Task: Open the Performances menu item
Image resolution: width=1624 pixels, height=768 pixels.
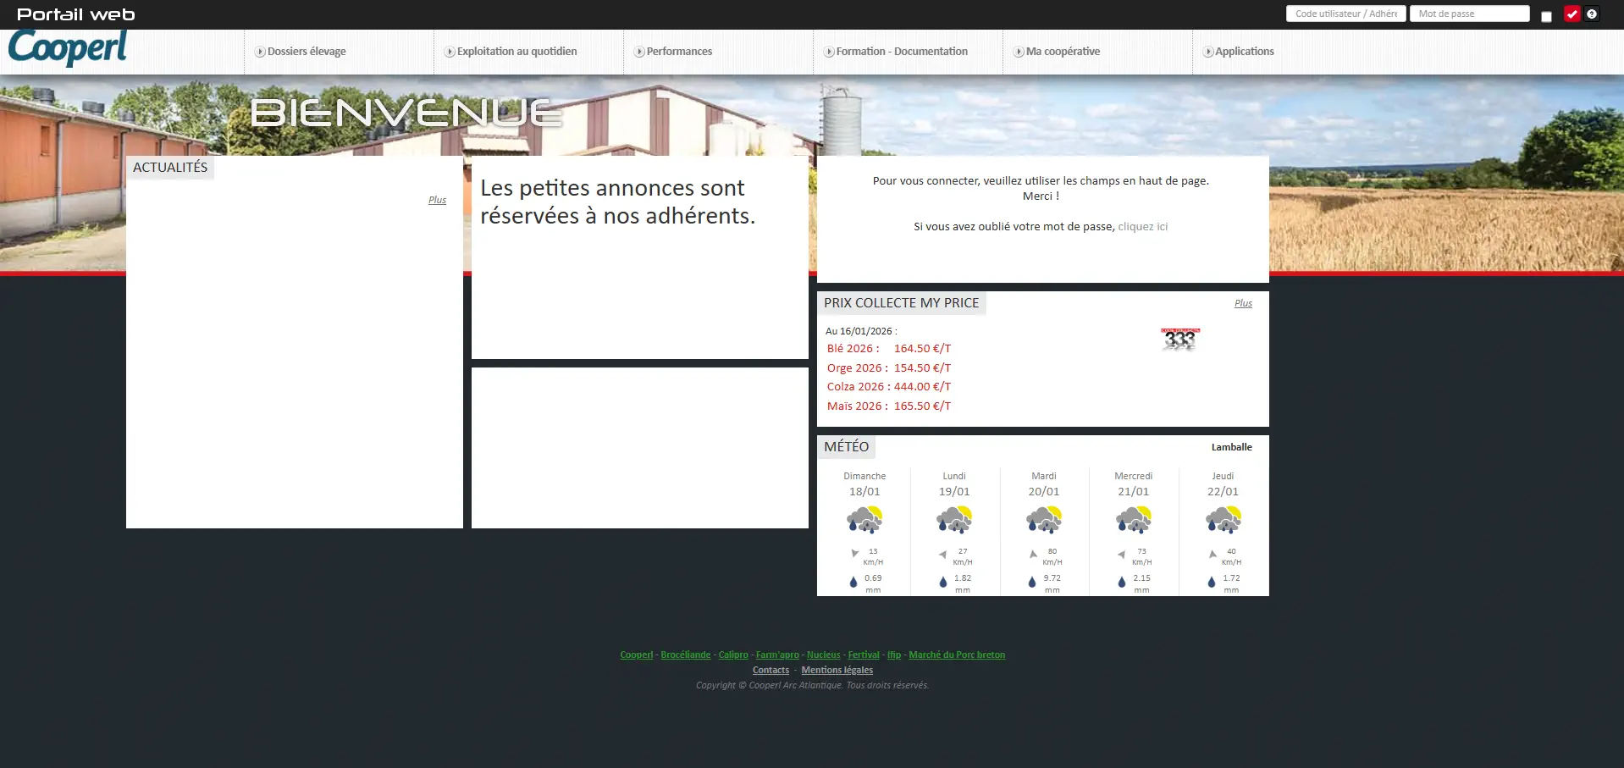Action: click(x=679, y=52)
